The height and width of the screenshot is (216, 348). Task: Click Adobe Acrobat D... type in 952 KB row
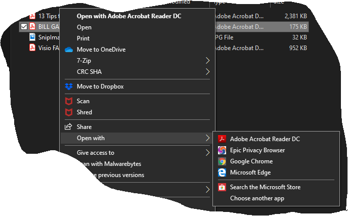(239, 48)
